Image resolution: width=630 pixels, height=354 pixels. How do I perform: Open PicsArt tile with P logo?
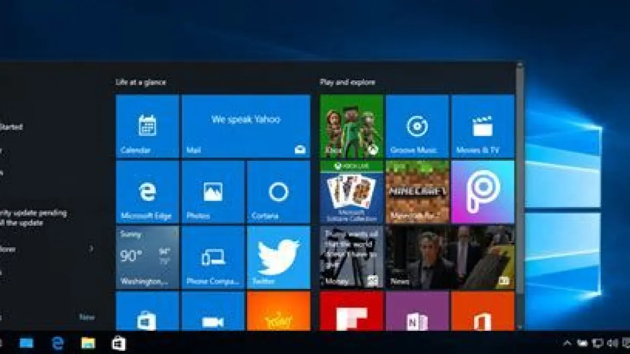coord(482,192)
